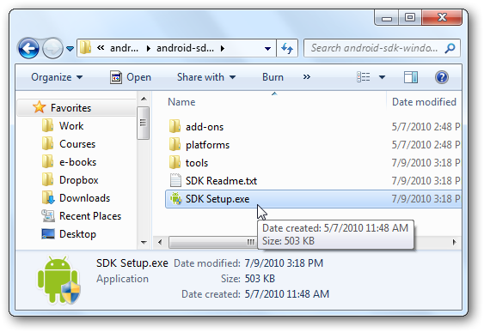Click the 'android-sd...' breadcrumb segment
This screenshot has height=332, width=484.
(x=185, y=48)
